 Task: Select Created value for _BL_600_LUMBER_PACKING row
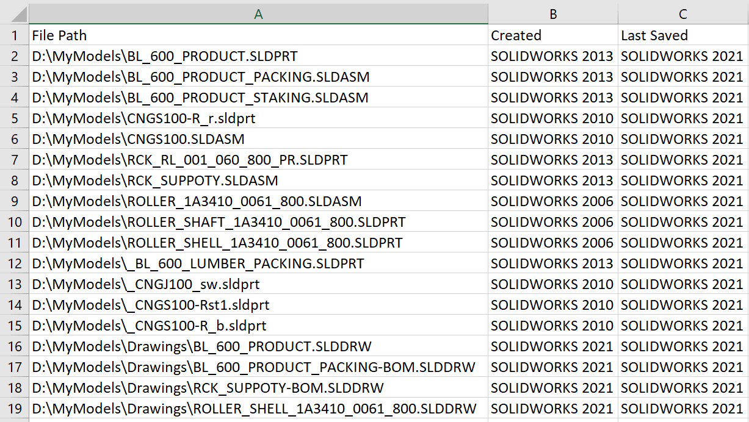(553, 263)
